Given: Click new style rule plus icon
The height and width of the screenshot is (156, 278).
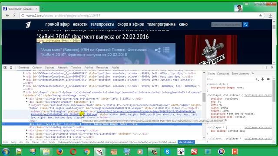Looking at the screenshot, I should pos(257,79).
